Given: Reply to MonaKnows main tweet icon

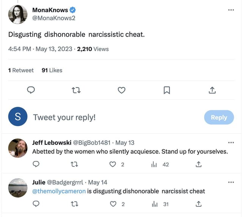Looking at the screenshot, I should coord(32,90).
